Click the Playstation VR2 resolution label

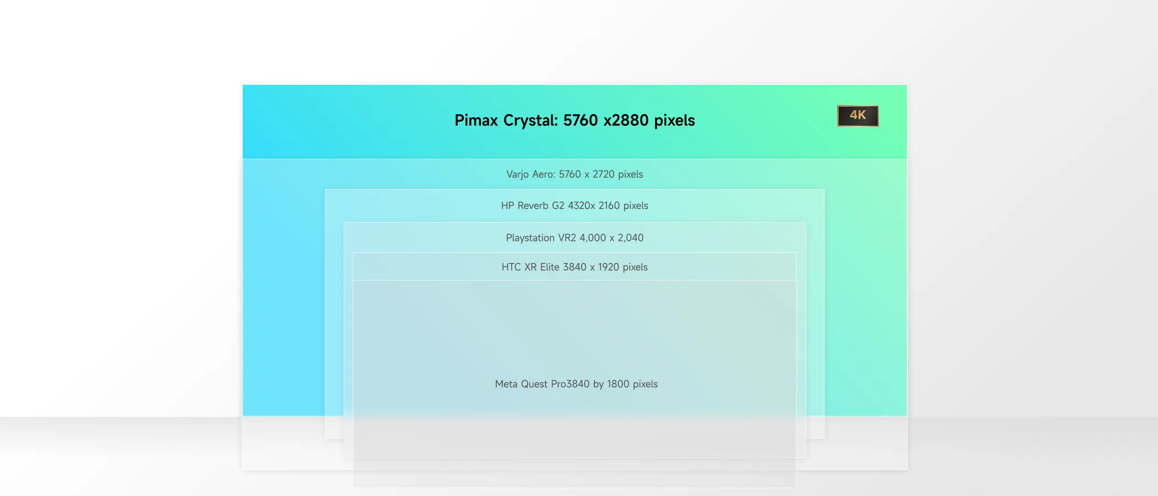pos(575,238)
